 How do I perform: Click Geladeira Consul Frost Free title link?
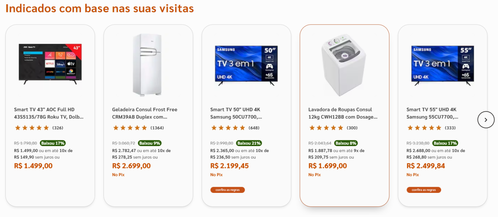(x=144, y=113)
